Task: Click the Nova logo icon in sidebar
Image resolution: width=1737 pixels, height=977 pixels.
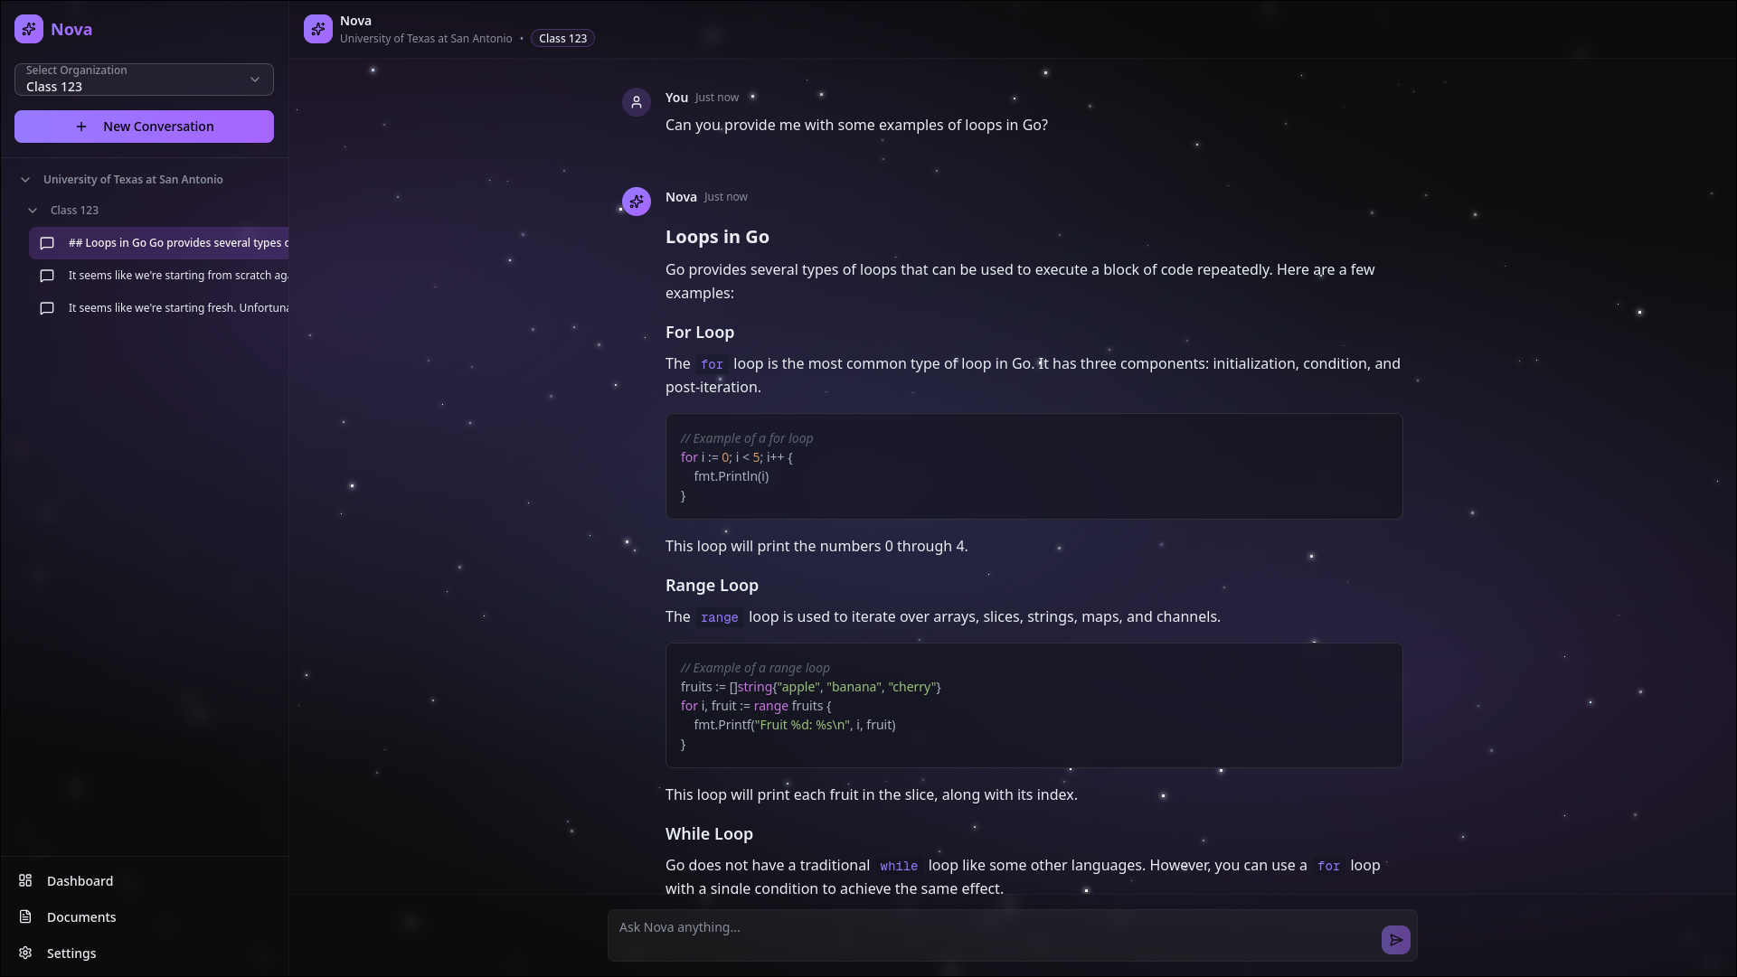Action: point(29,29)
